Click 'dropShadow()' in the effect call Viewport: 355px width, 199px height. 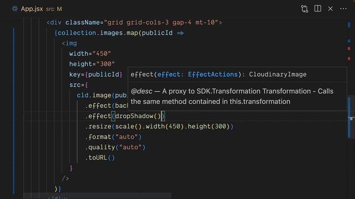138,116
